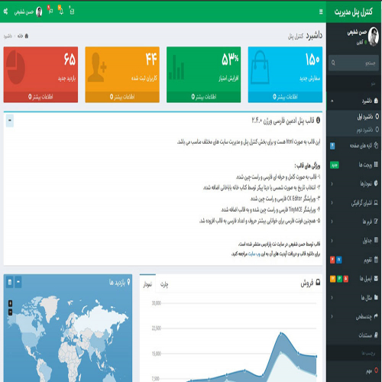
Task: Toggle the sidebar with the hamburger icon
Action: pyautogui.click(x=321, y=11)
